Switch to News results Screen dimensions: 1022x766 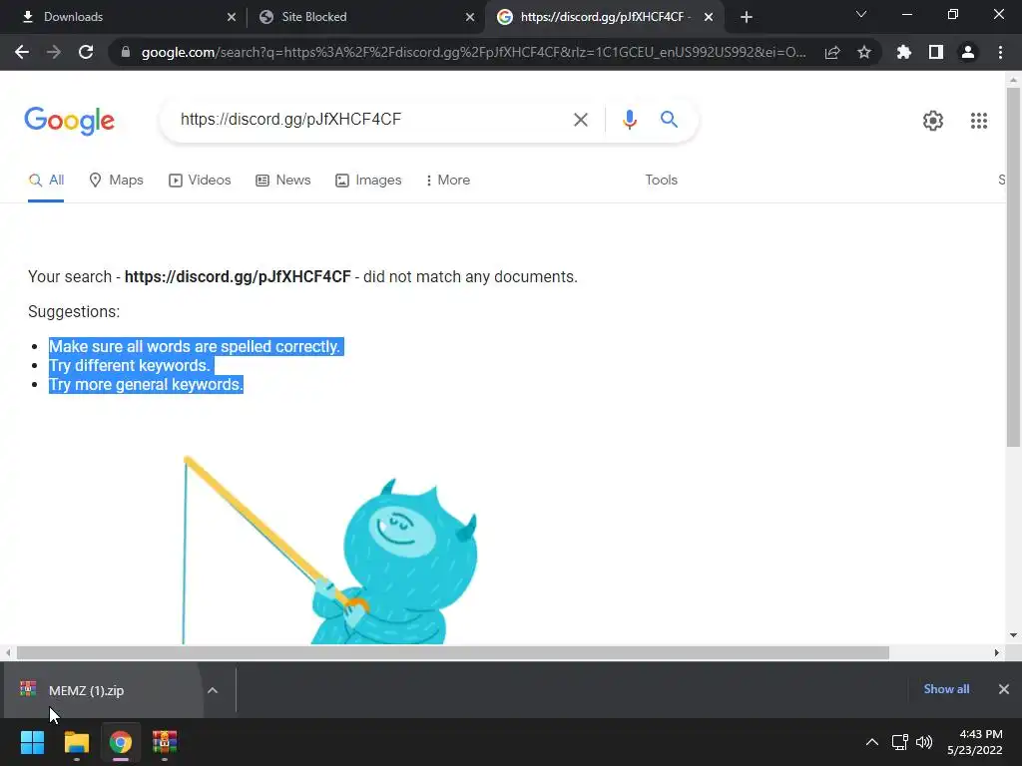[282, 181]
